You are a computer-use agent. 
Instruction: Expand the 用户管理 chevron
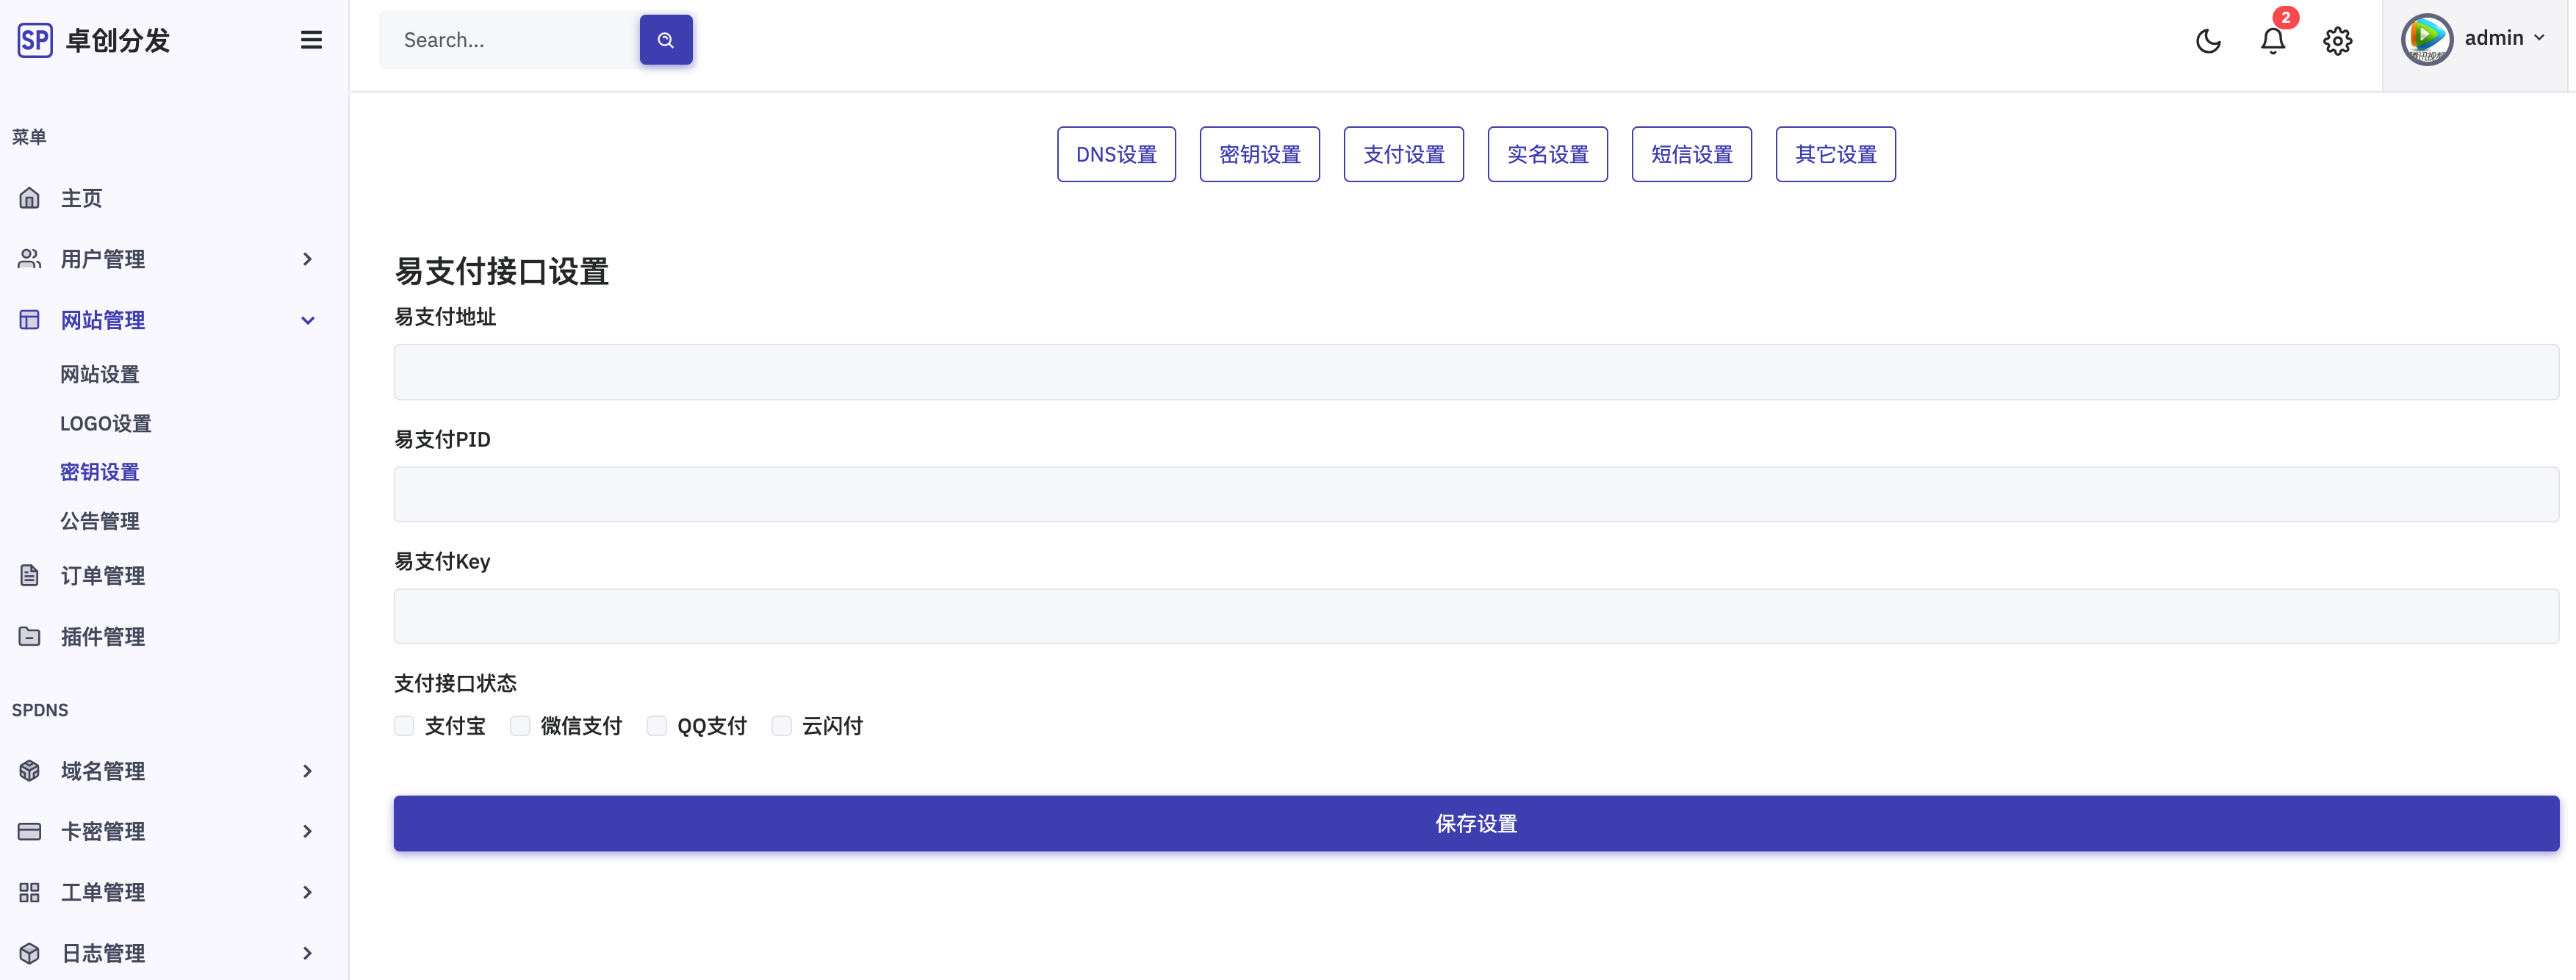click(307, 259)
